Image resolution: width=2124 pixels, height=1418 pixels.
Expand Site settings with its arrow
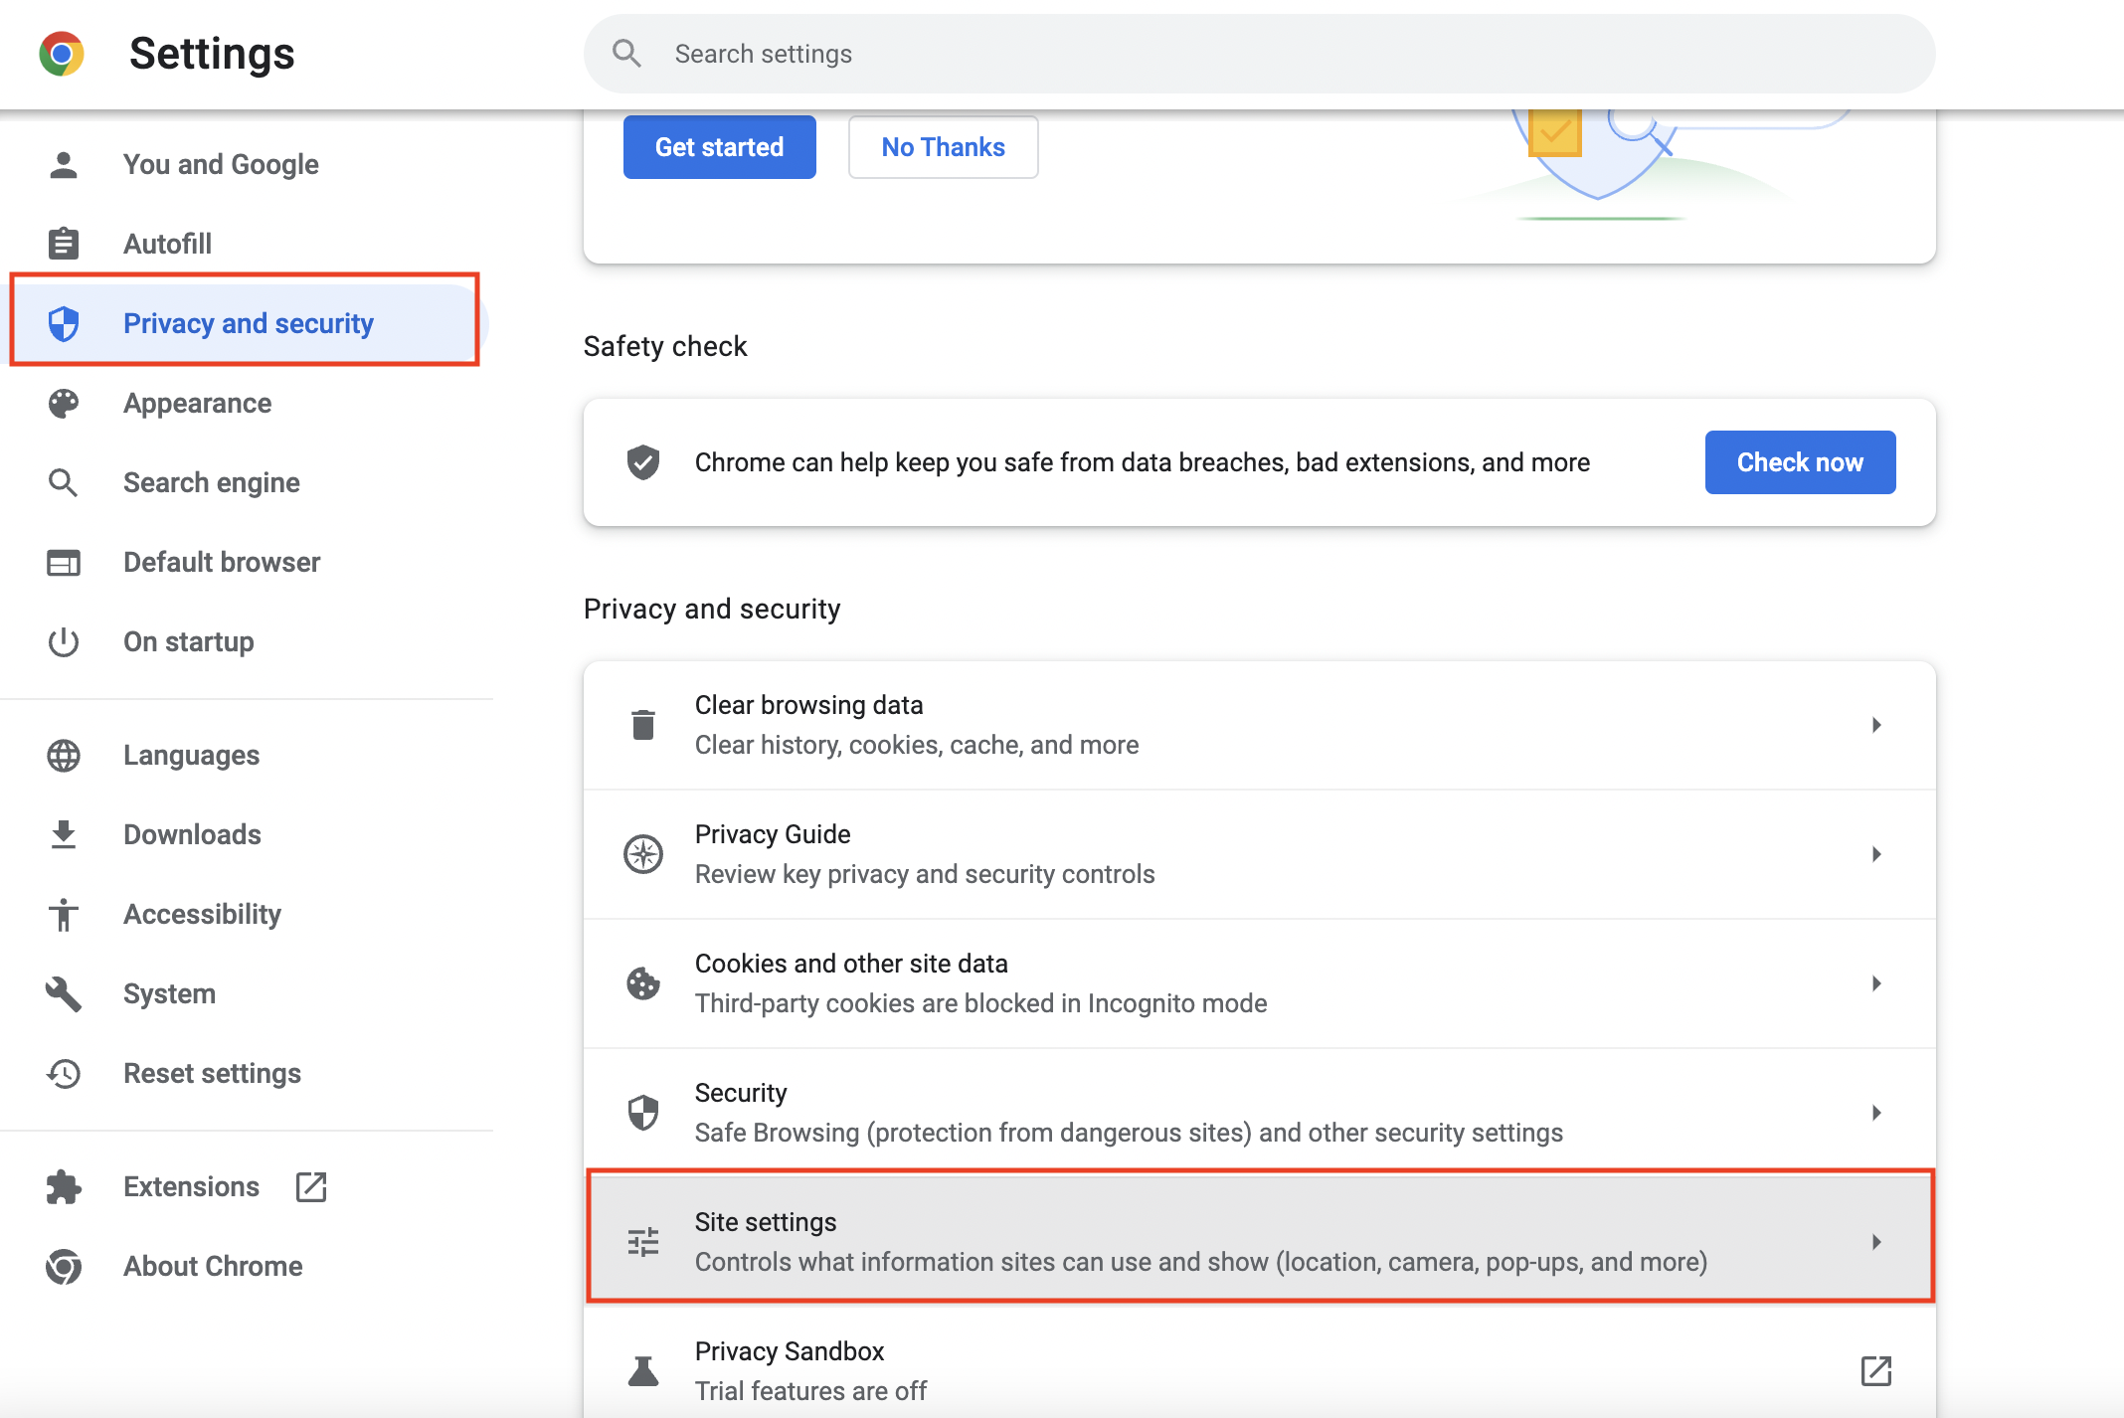(x=1876, y=1242)
